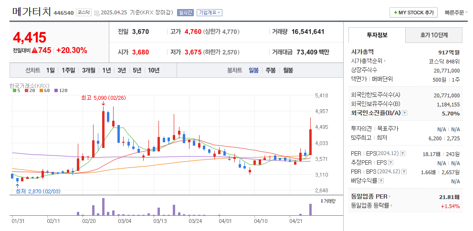Select the 10년 line chart period
This screenshot has height=231, width=473.
(x=154, y=70)
